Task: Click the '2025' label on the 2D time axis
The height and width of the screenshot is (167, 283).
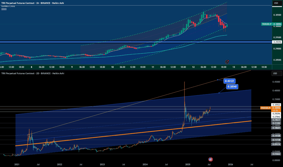Action: [188, 165]
